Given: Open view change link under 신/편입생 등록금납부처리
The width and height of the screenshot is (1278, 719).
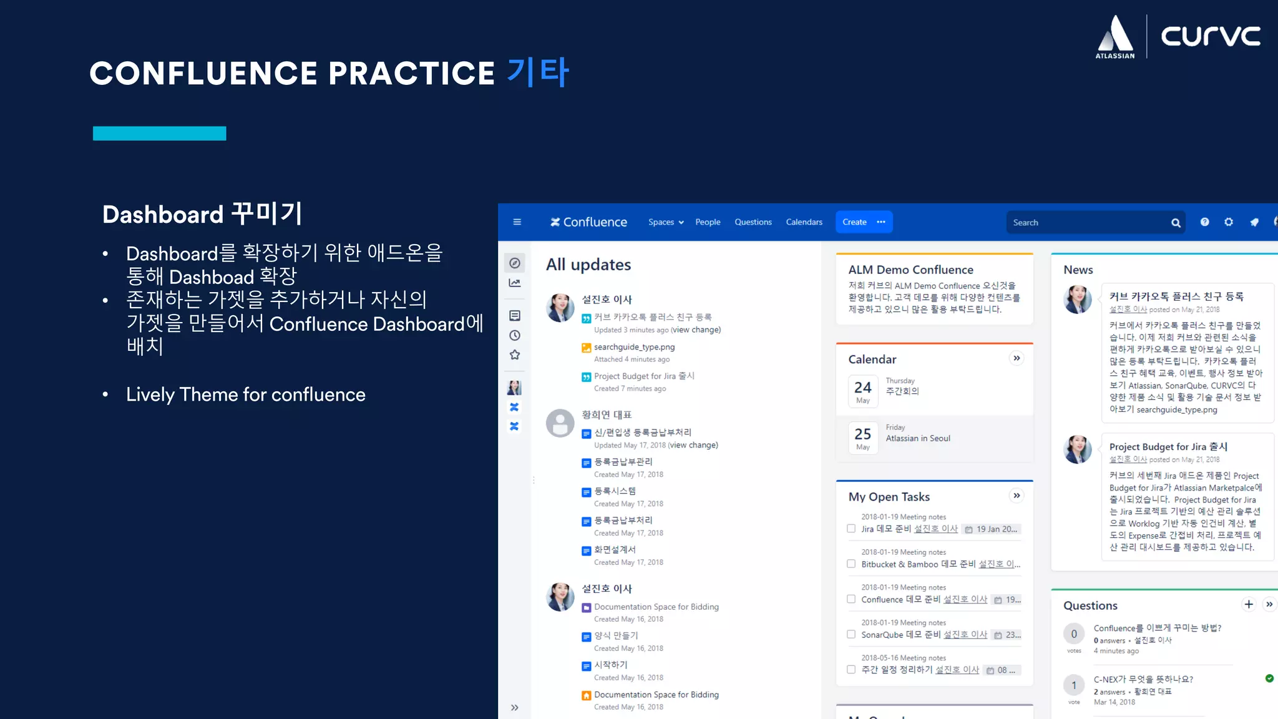Looking at the screenshot, I should coord(693,446).
